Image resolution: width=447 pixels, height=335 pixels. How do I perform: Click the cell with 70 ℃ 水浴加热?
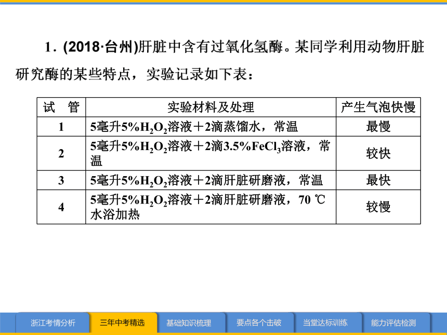211,207
